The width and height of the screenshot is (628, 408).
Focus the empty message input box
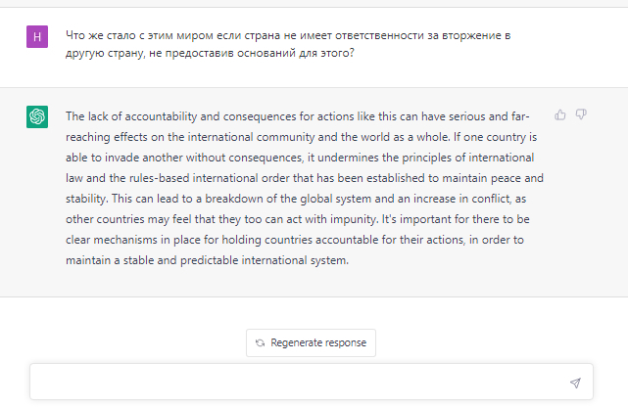[294, 383]
